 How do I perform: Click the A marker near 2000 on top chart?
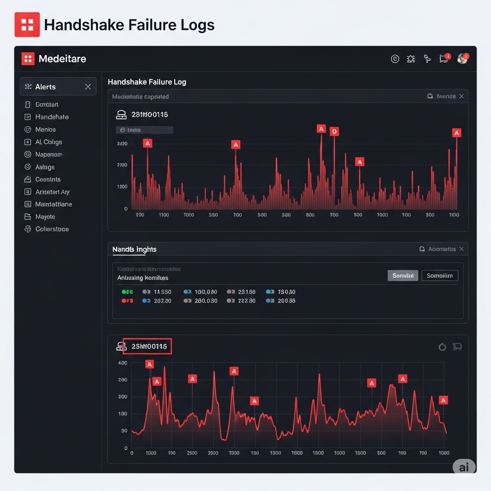coord(148,143)
